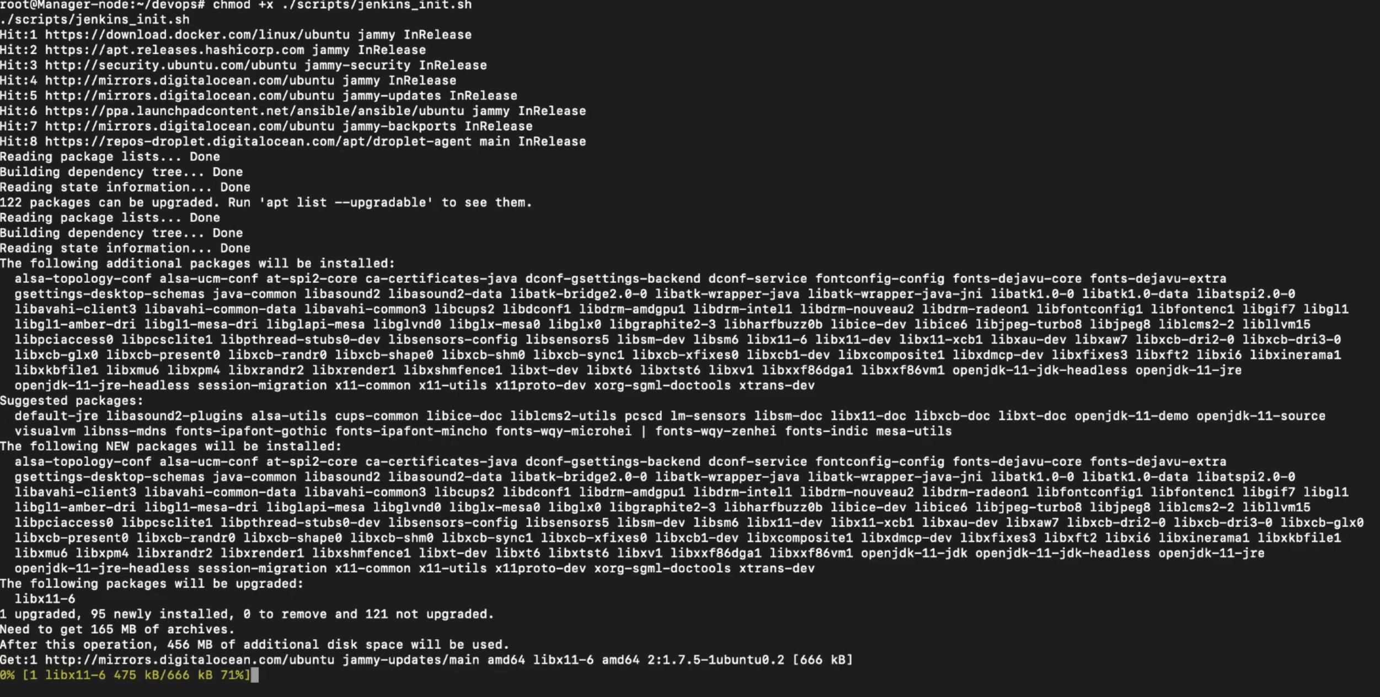Screen dimensions: 1380x697
Task: Select the libx11-6 package upgrade entry
Action: (x=46, y=598)
